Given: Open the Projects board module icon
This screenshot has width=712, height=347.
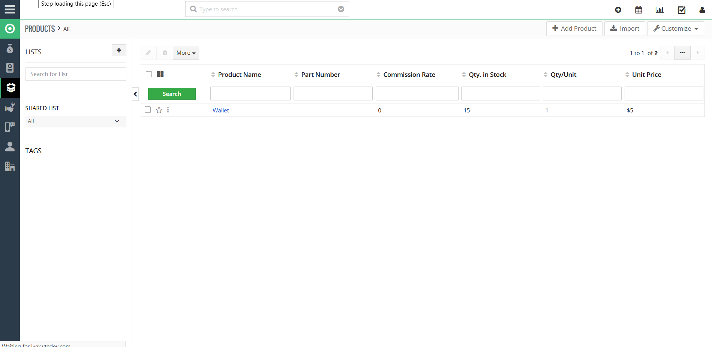Looking at the screenshot, I should (x=10, y=127).
